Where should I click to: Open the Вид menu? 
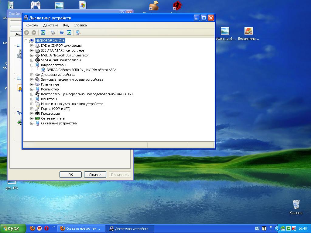[66, 25]
